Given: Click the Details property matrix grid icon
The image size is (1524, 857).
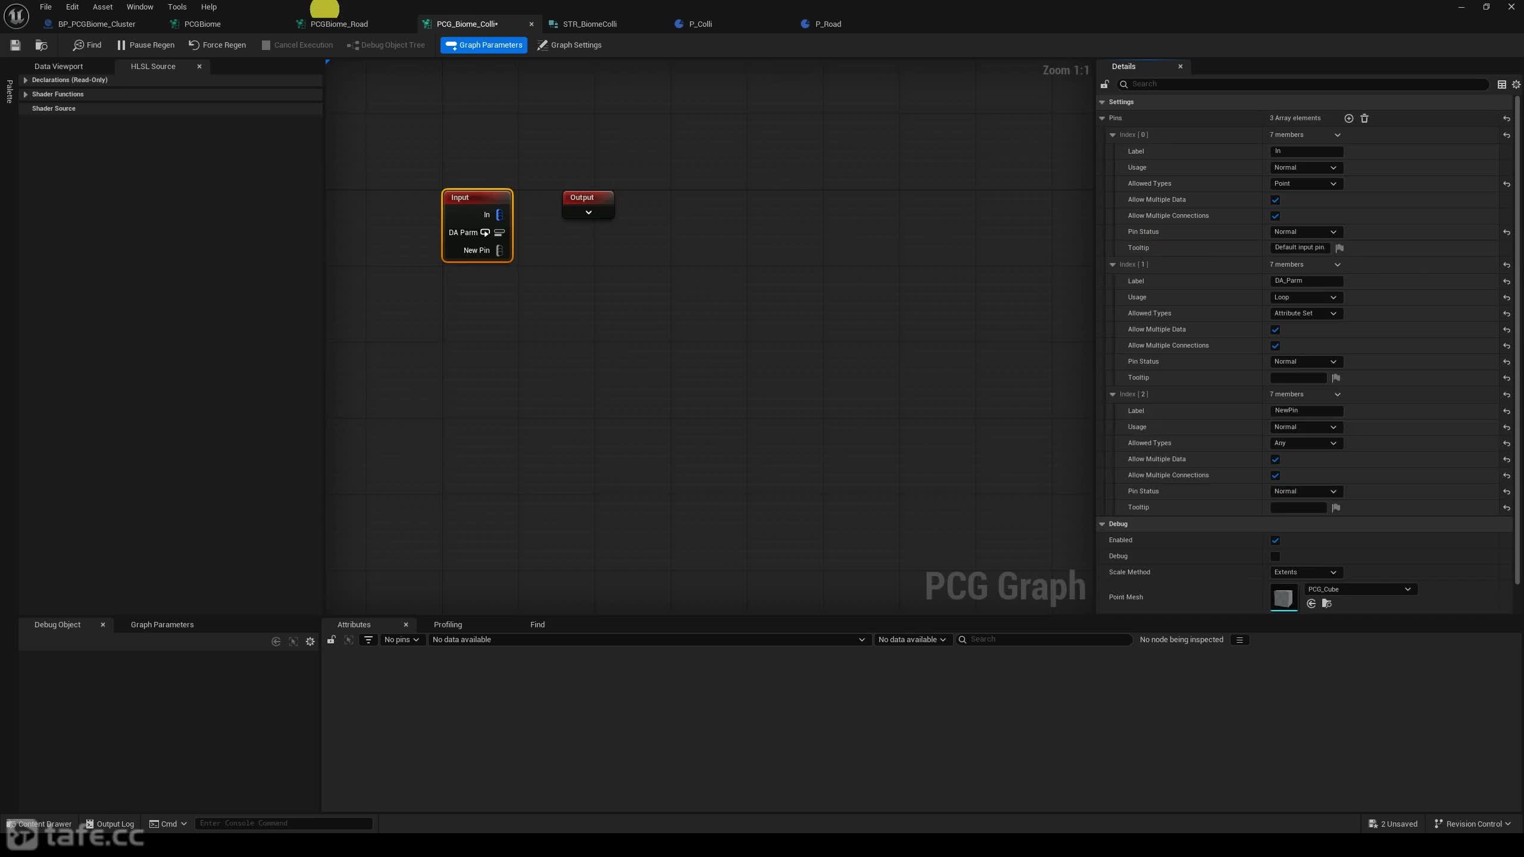Looking at the screenshot, I should tap(1502, 85).
